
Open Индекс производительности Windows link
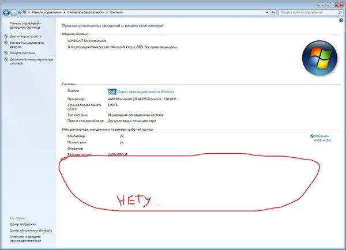[145, 92]
